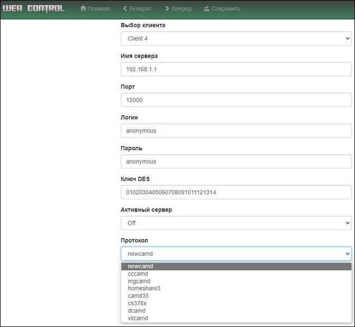Select homeshare3 option in protocol list

pos(236,288)
